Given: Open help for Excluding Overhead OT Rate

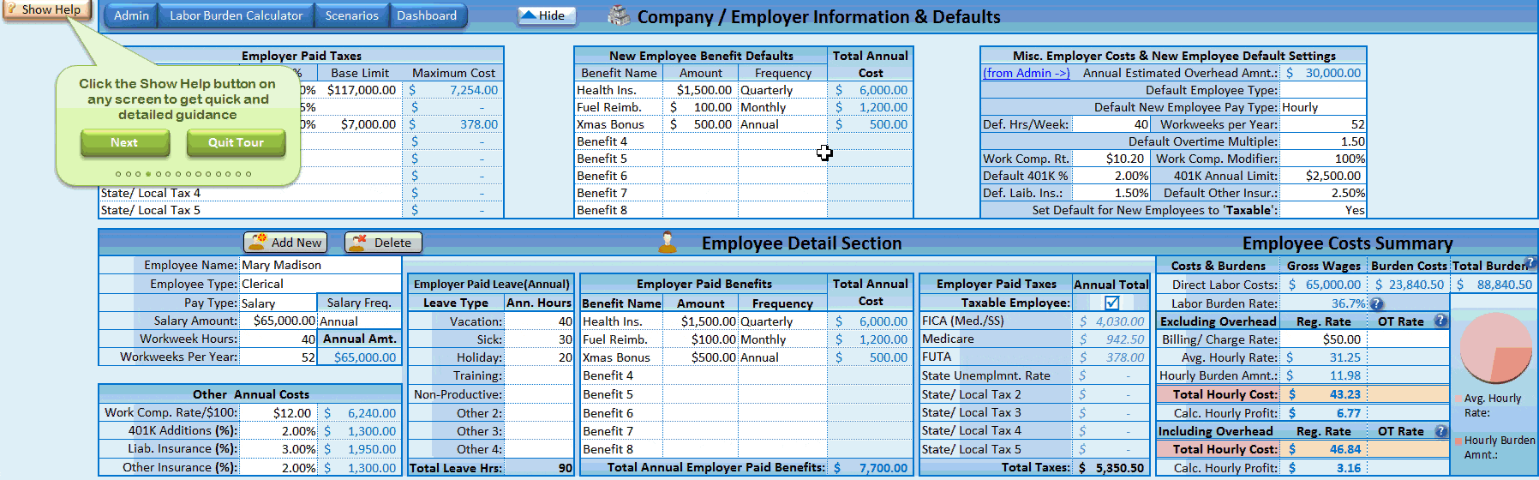Looking at the screenshot, I should [x=1440, y=321].
